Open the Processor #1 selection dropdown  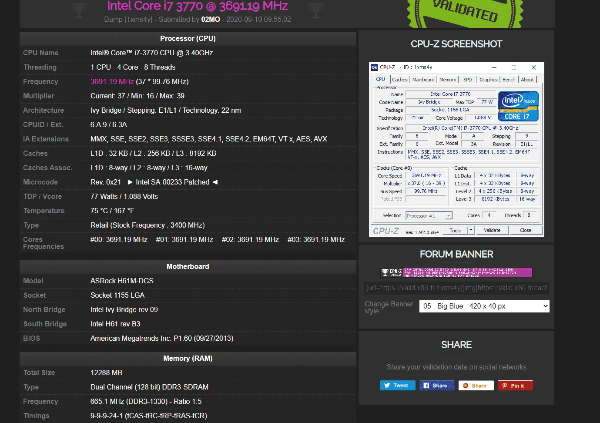click(429, 216)
